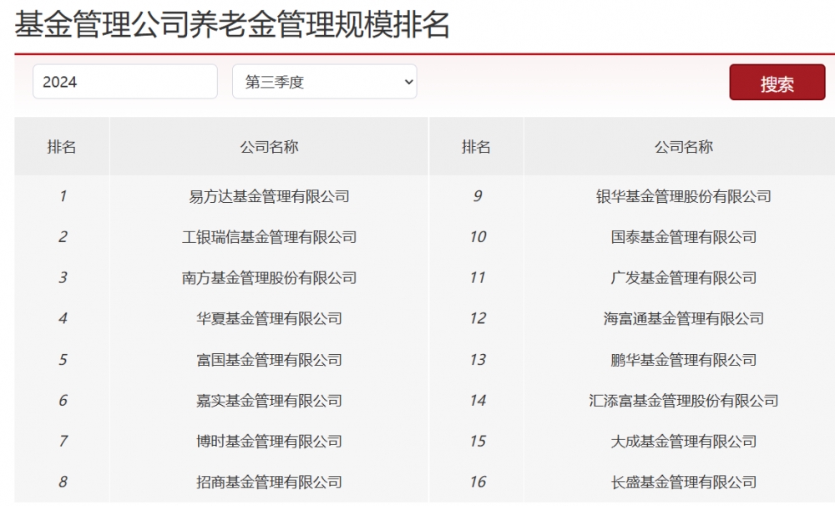Viewport: 835px width, 506px height.
Task: Click 广发基金管理有限公司
Action: [x=683, y=277]
